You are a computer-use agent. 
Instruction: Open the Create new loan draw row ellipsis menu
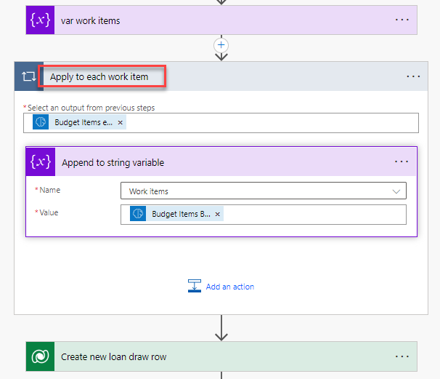pyautogui.click(x=402, y=357)
